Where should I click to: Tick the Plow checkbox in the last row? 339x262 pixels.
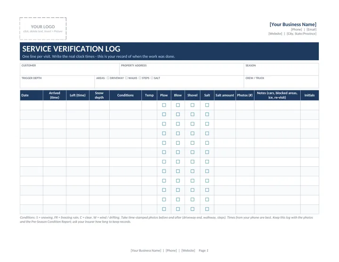click(164, 209)
